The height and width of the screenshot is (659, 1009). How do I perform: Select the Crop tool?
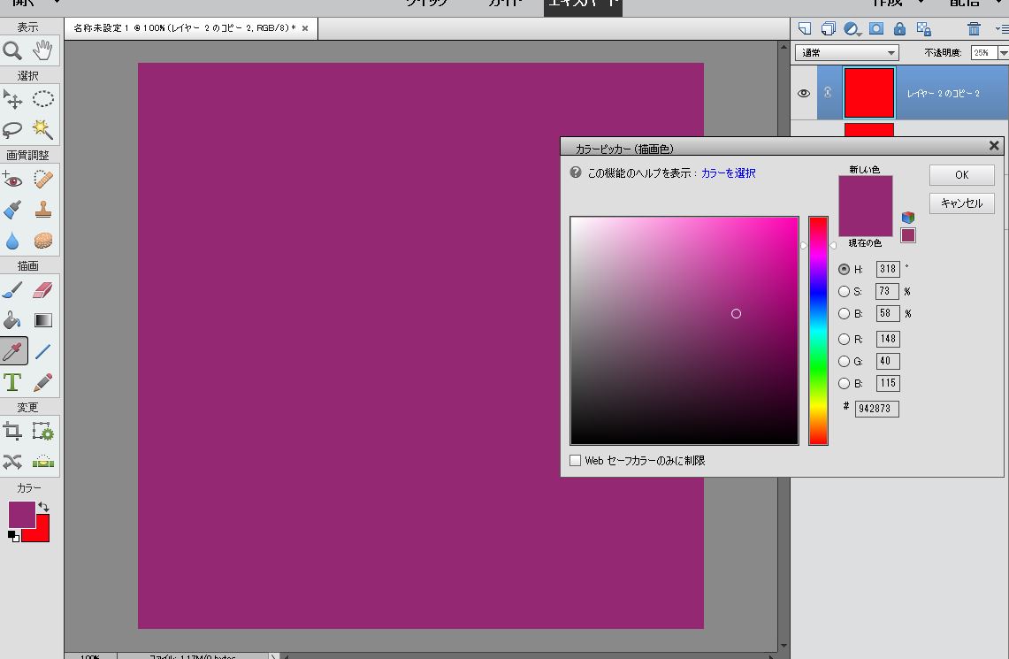click(x=12, y=431)
